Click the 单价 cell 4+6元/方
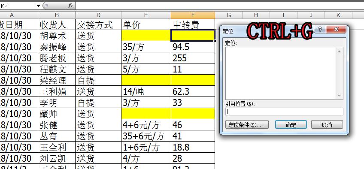 146,125
